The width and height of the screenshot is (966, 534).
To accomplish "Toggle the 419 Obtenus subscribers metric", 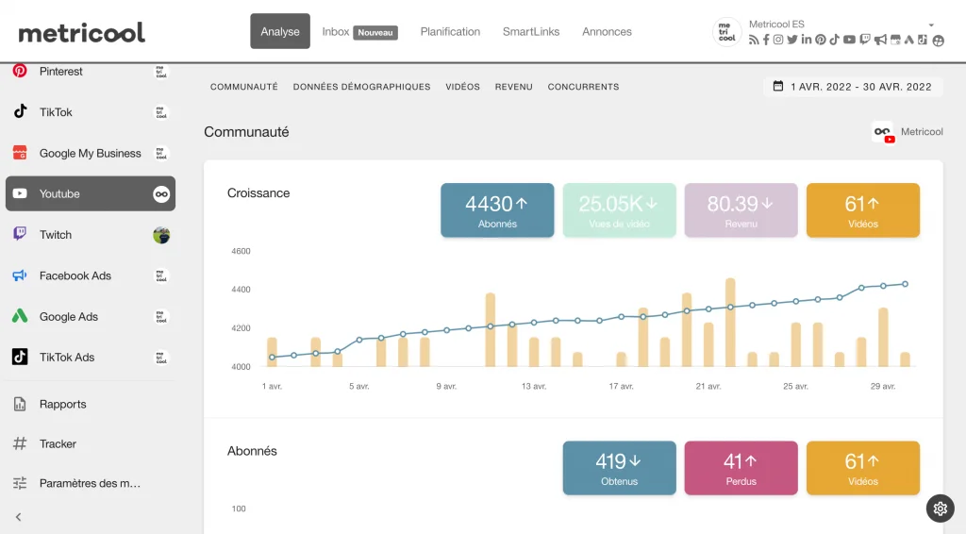I will 619,467.
